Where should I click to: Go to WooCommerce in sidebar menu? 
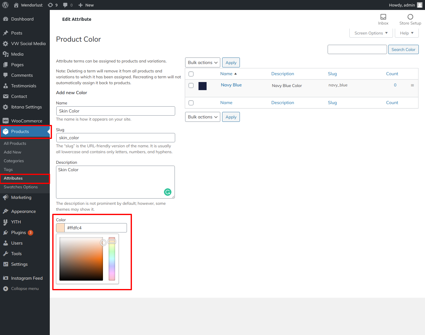point(26,121)
